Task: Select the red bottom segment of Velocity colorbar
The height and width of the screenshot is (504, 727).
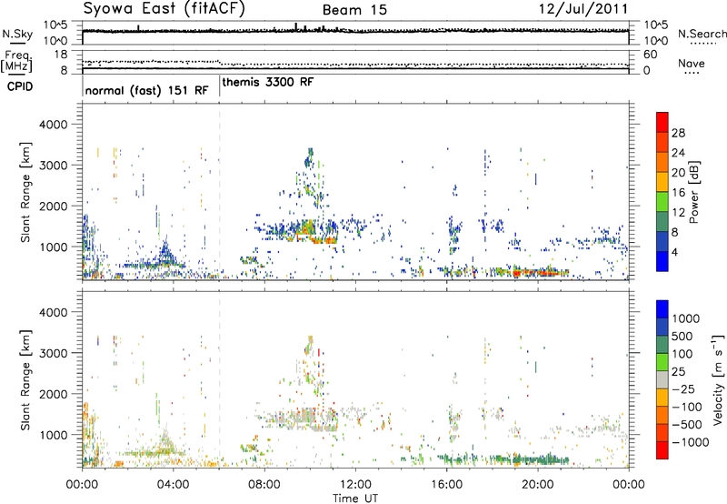Action: click(662, 450)
